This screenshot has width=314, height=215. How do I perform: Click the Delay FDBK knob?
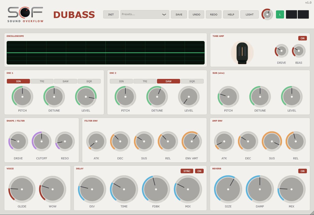coord(156,189)
